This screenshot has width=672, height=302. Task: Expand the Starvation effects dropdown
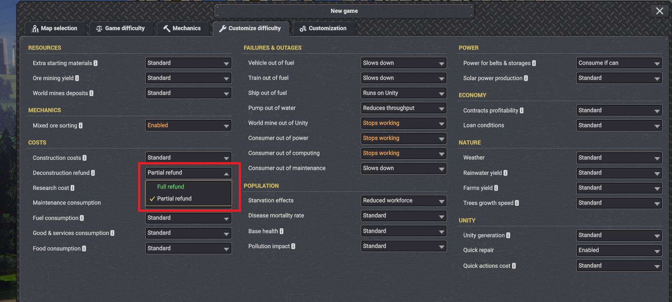tap(404, 200)
